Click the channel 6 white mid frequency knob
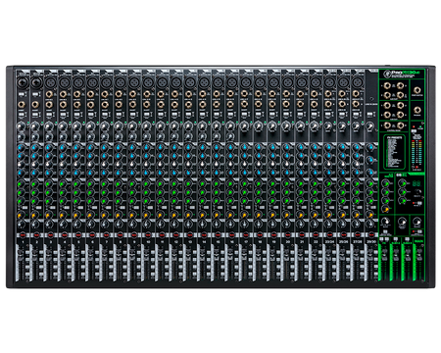441x353 pixels. (91, 164)
